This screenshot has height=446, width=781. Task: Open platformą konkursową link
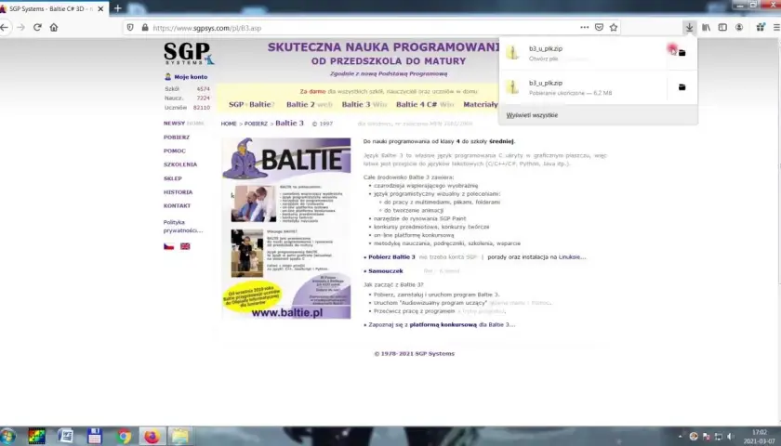pos(443,324)
